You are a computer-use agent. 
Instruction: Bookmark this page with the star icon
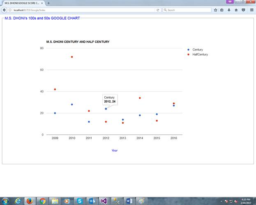point(215,10)
